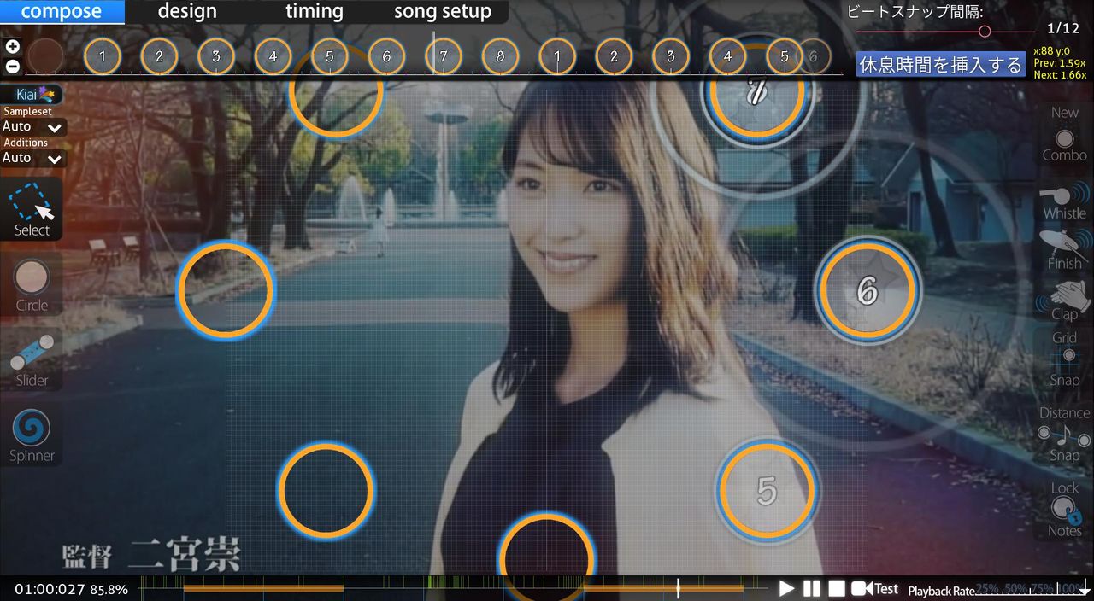
Task: Start Test mode
Action: pyautogui.click(x=875, y=588)
